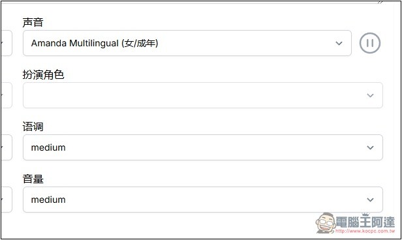
Task: Click the chevron arrow in 音量 field
Action: (370, 200)
